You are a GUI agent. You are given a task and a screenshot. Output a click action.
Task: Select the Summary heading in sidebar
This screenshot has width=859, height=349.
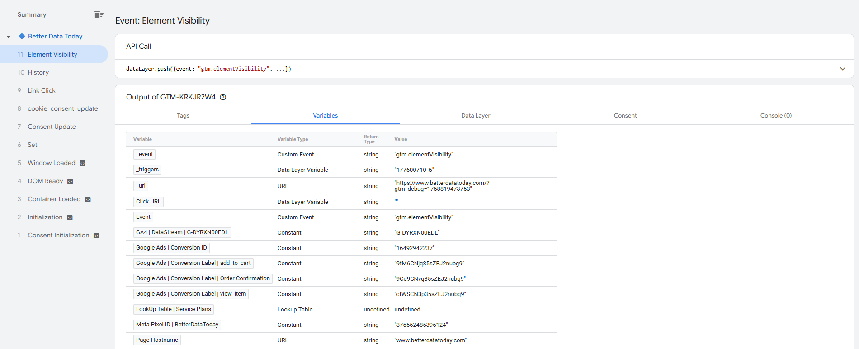tap(32, 14)
